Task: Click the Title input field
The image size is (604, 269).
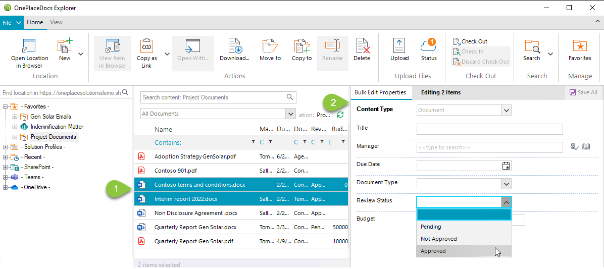Action: click(489, 129)
